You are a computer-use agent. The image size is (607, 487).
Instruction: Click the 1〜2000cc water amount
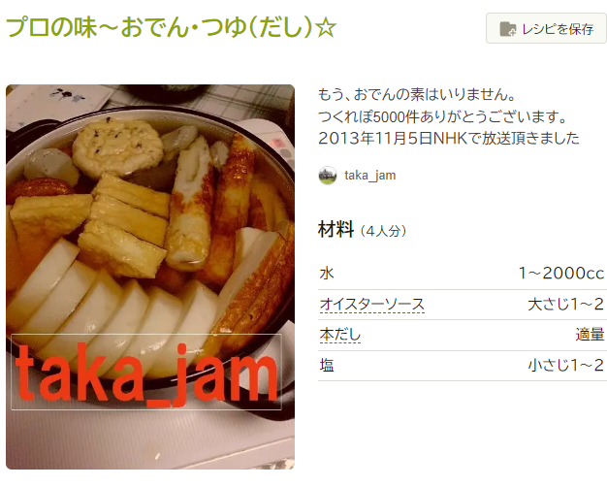561,274
